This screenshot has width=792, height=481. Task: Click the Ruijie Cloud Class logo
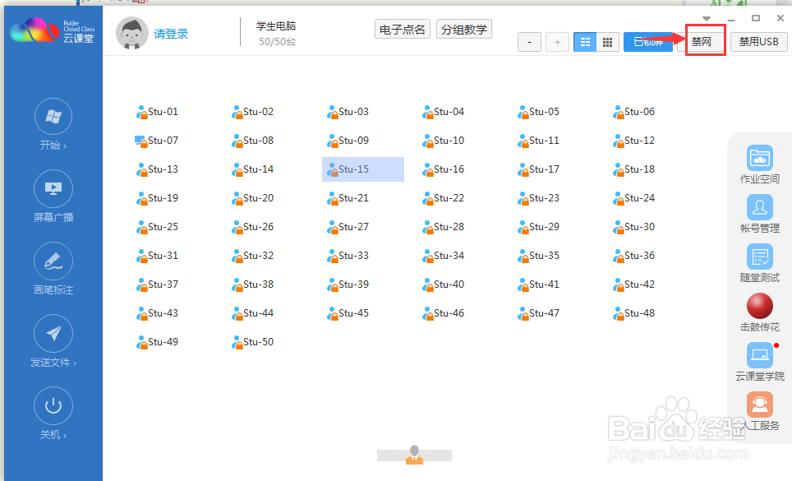tap(52, 30)
